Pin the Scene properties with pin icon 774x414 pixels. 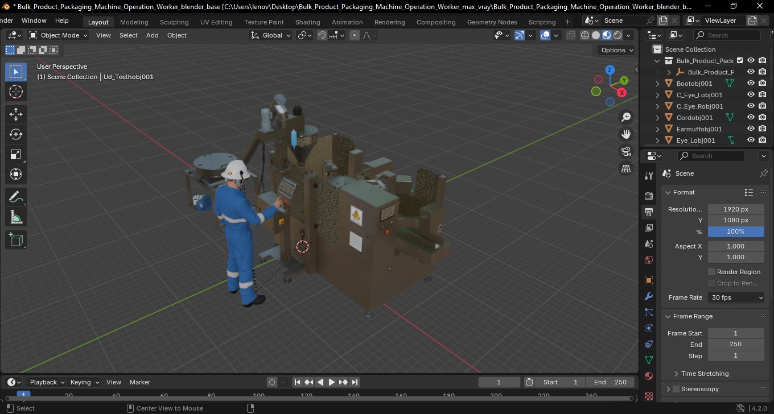point(764,173)
